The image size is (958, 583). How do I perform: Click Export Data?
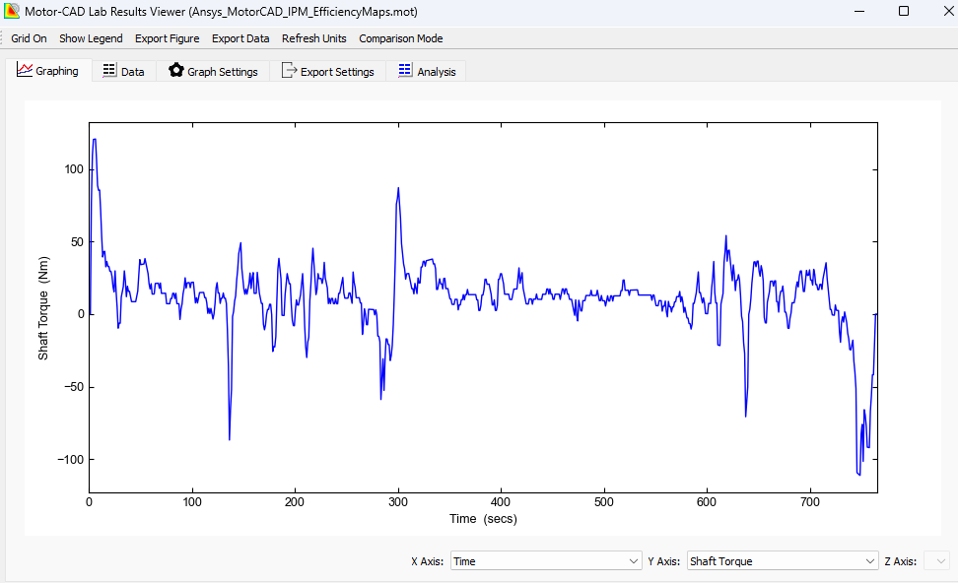click(x=239, y=38)
